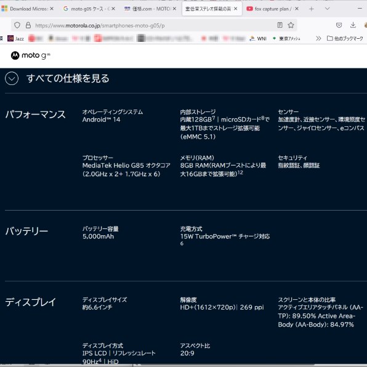Close the fox capture plan tab
The height and width of the screenshot is (367, 367).
point(297,9)
